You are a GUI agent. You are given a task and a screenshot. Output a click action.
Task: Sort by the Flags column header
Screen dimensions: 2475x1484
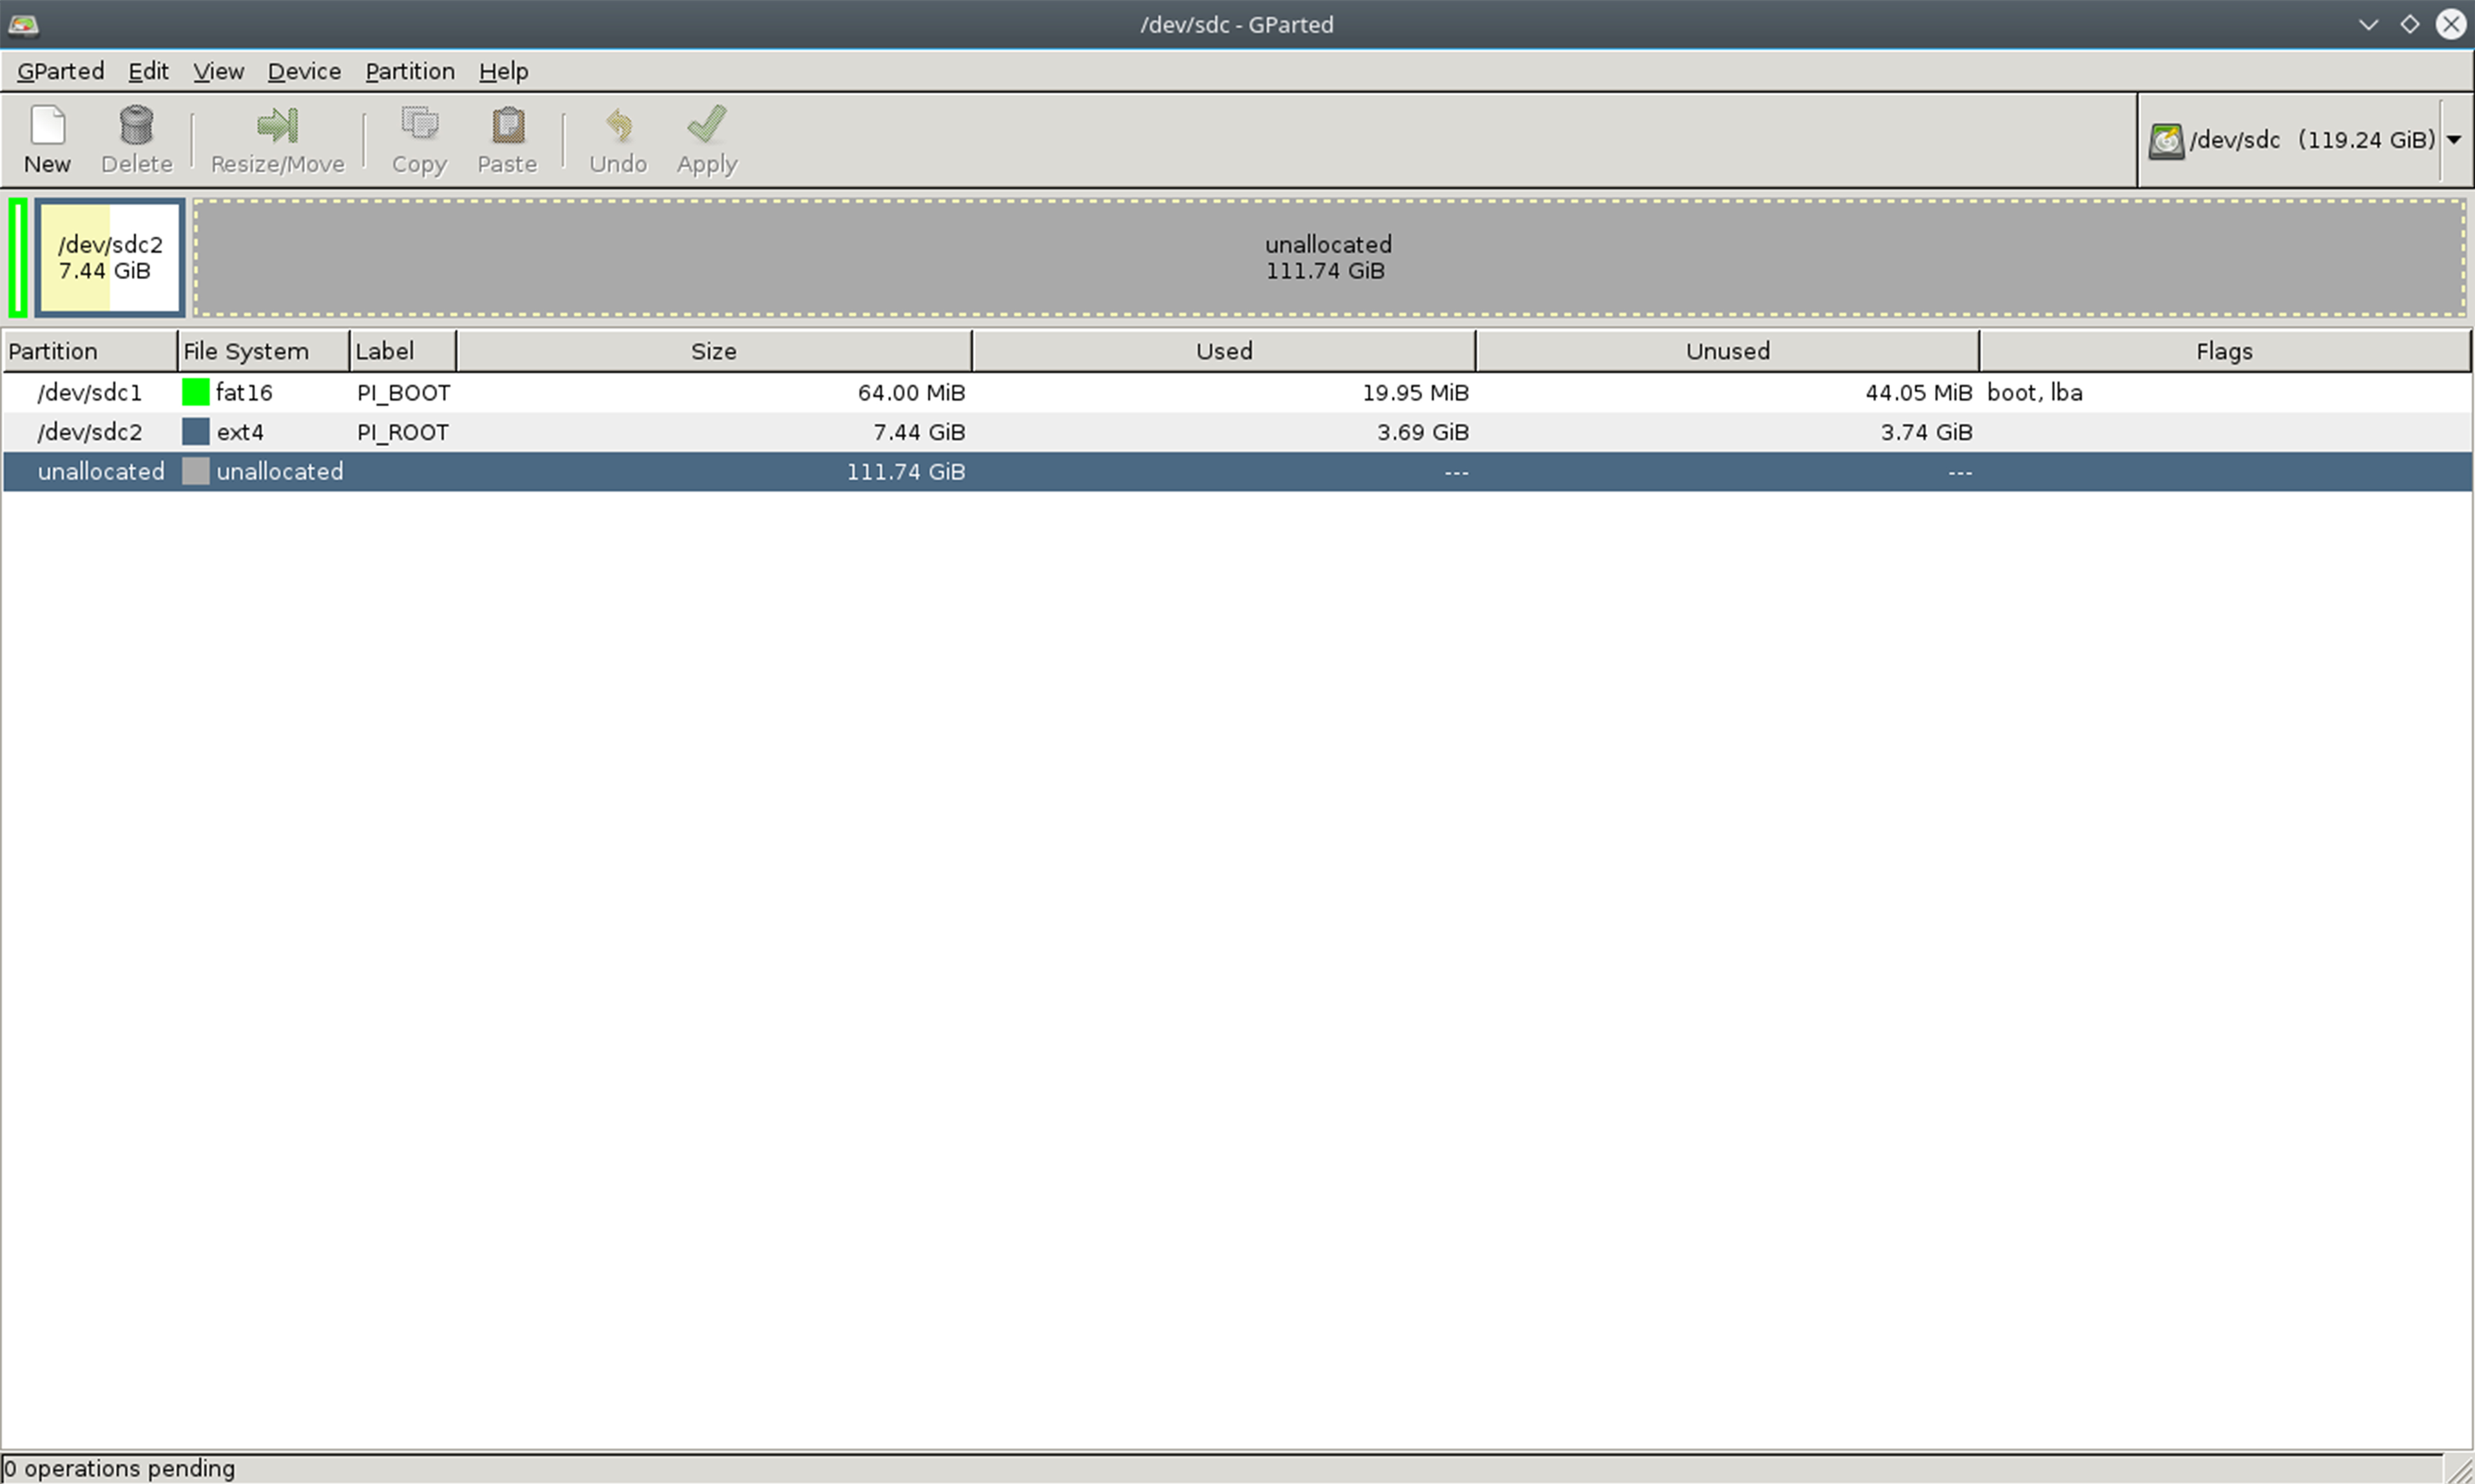click(x=2225, y=351)
